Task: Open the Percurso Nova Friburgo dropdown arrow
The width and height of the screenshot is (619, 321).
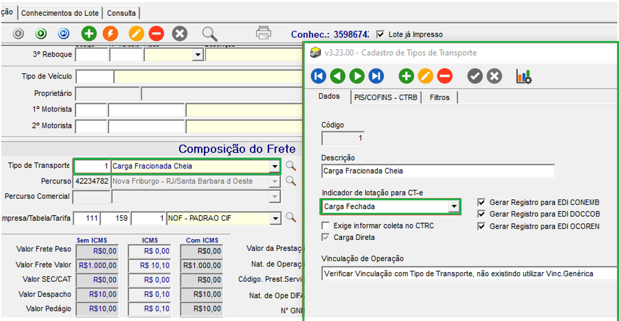Action: tap(275, 181)
